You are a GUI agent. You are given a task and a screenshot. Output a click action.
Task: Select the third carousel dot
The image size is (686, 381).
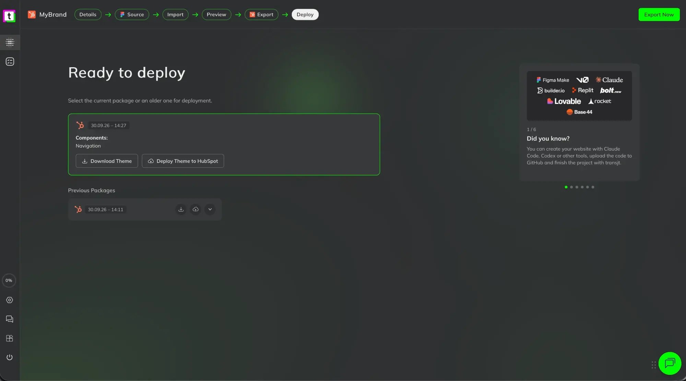pos(577,187)
